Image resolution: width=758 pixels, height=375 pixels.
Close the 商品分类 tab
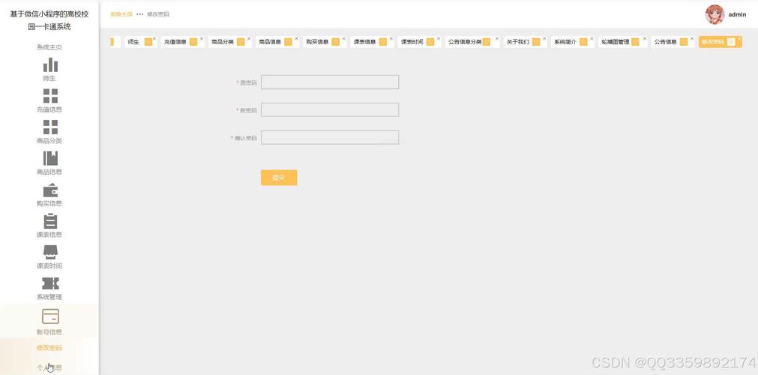[249, 38]
